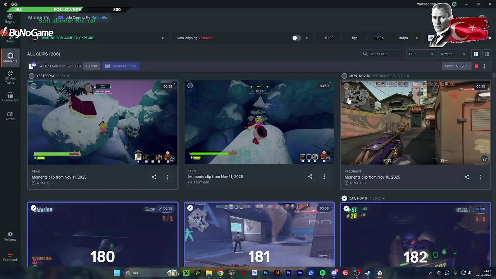
Task: Open the first PEAK clip thumbnail
Action: coord(103,122)
